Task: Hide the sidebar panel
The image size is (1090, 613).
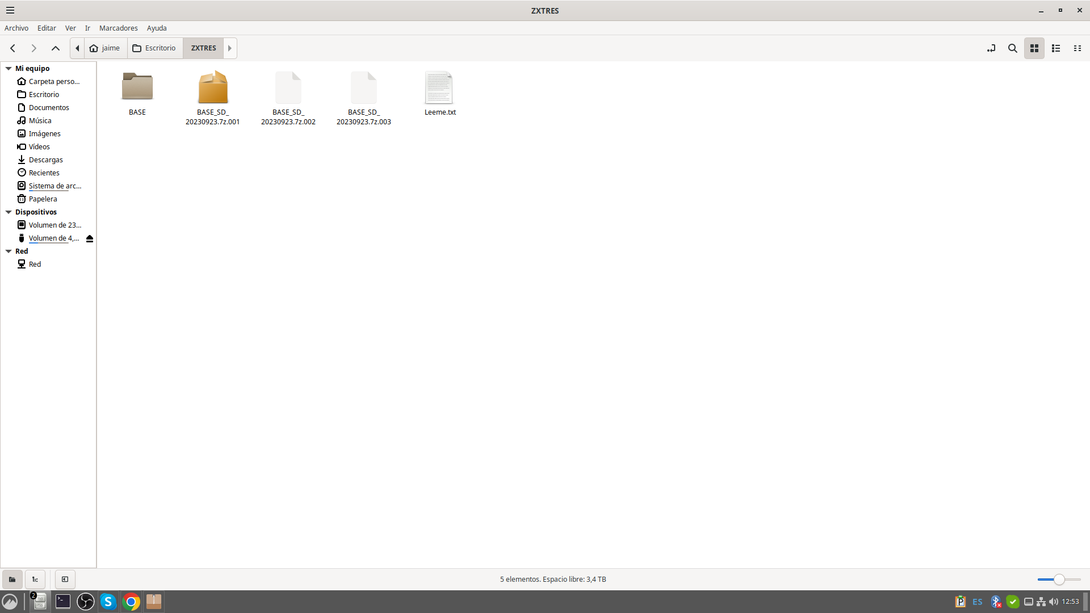Action: click(x=65, y=580)
